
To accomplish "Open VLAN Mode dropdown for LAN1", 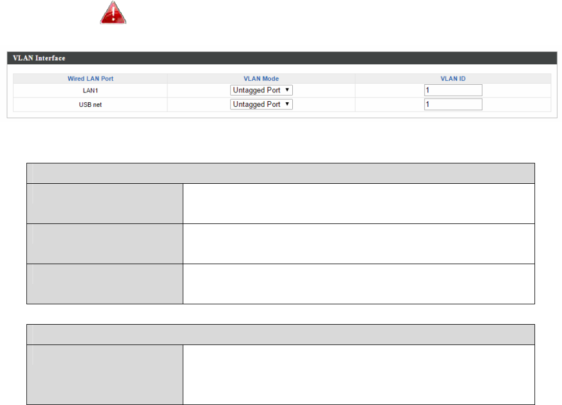I will pyautogui.click(x=261, y=90).
